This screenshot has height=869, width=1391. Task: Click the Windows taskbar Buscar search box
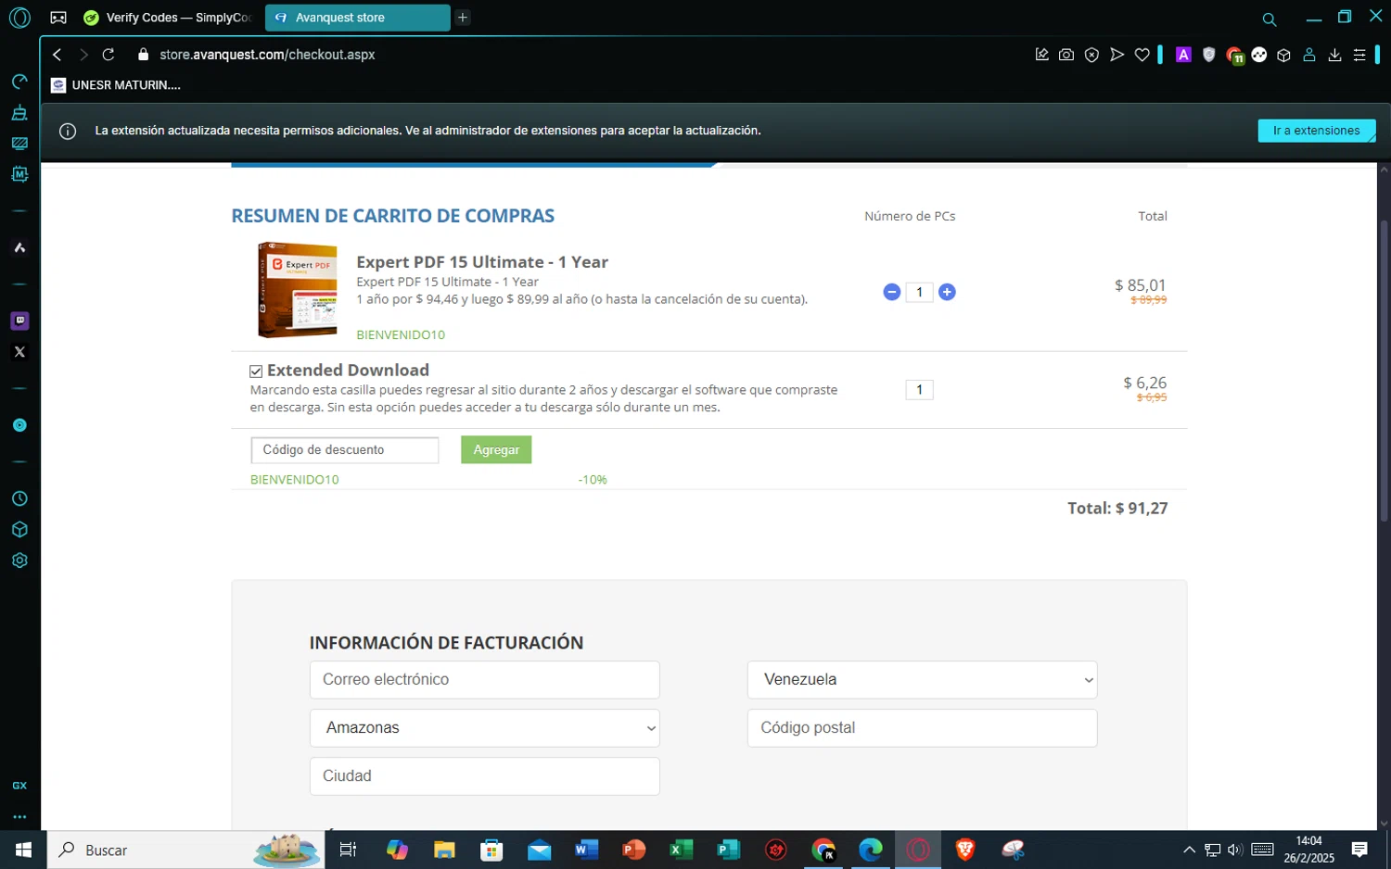click(185, 850)
